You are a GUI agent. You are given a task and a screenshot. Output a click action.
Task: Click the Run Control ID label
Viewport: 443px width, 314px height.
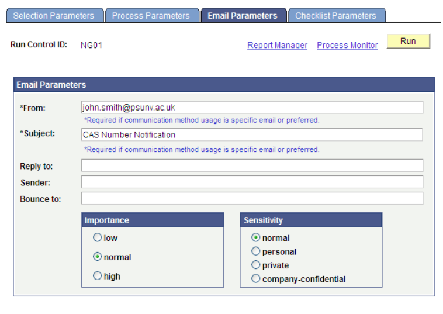pyautogui.click(x=39, y=44)
